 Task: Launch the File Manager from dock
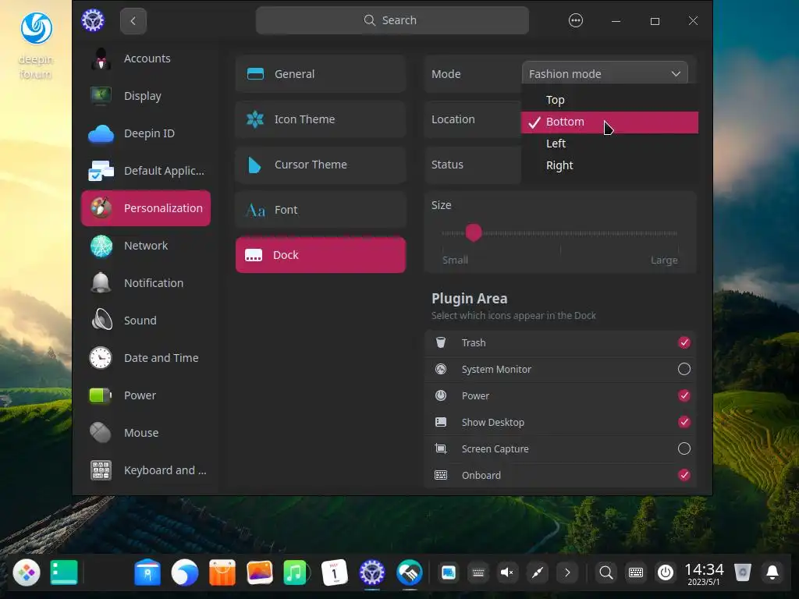(147, 572)
